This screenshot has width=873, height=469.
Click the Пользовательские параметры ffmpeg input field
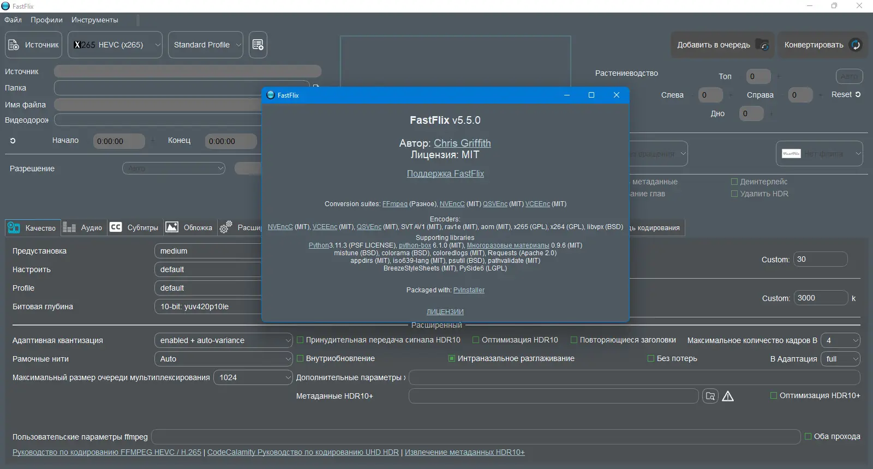point(476,437)
